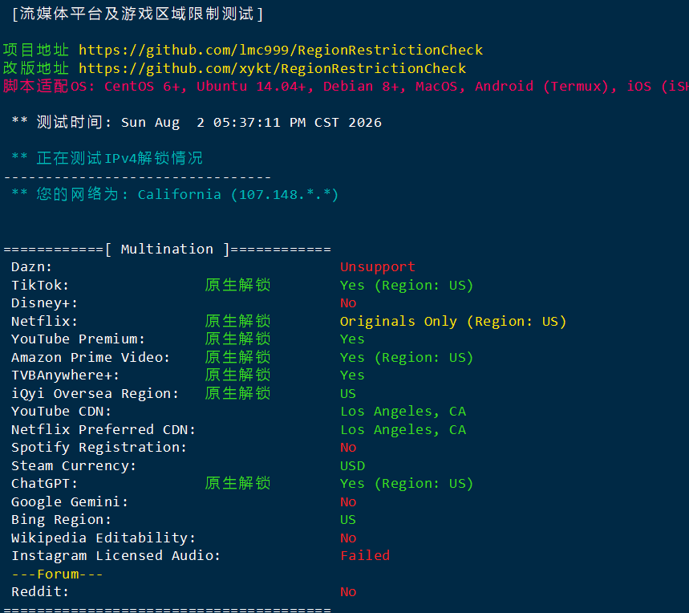689x613 pixels.
Task: Click the iQyi Oversea Region label
Action: 95,393
